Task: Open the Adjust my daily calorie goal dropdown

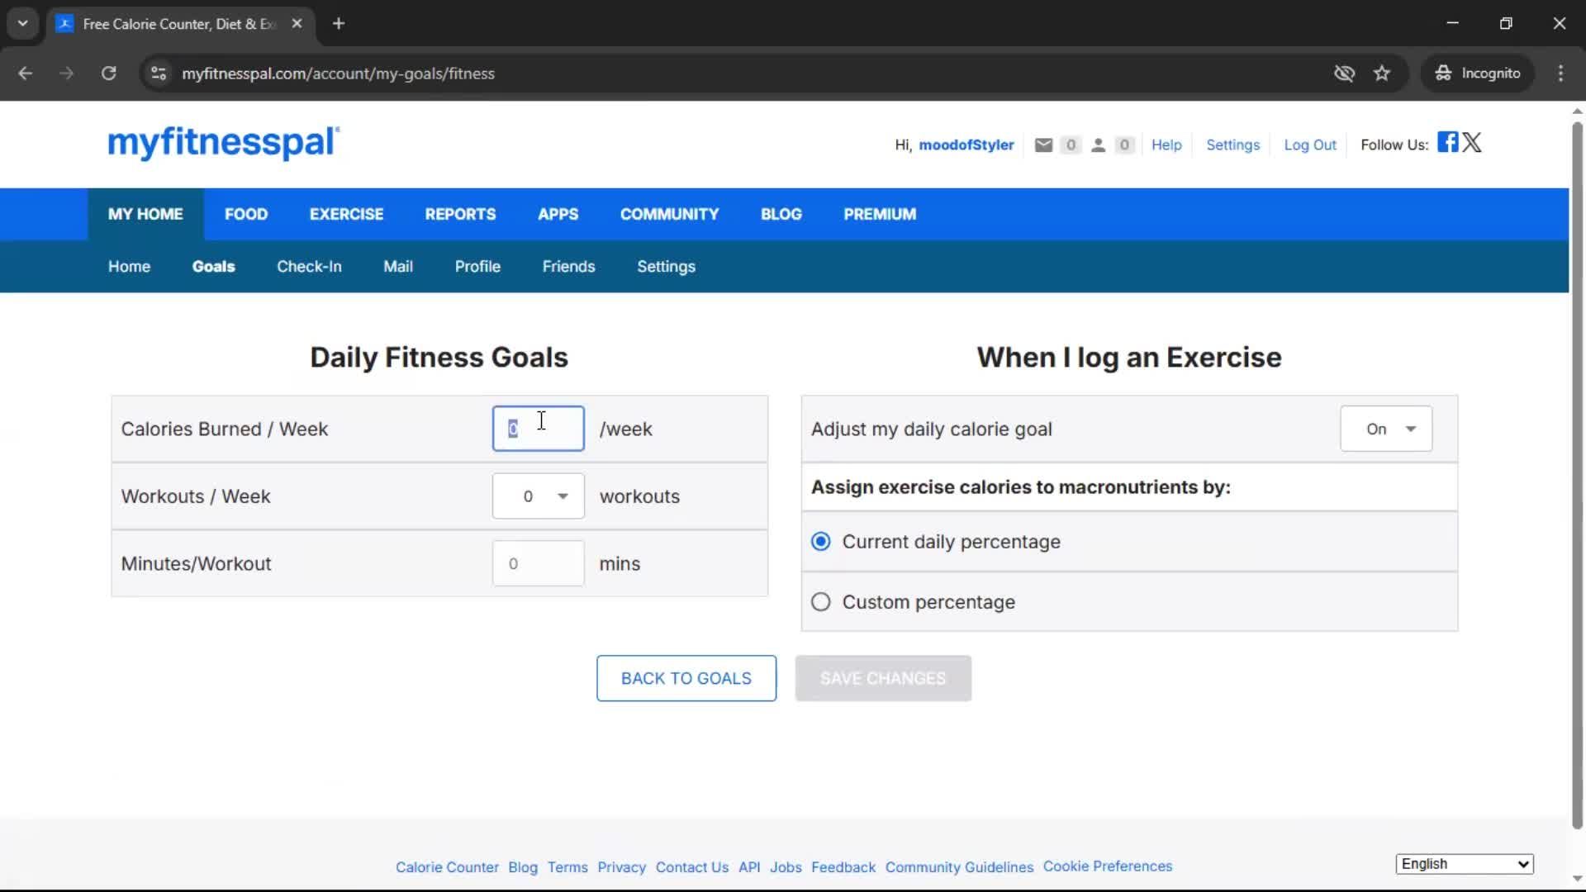Action: click(1386, 429)
